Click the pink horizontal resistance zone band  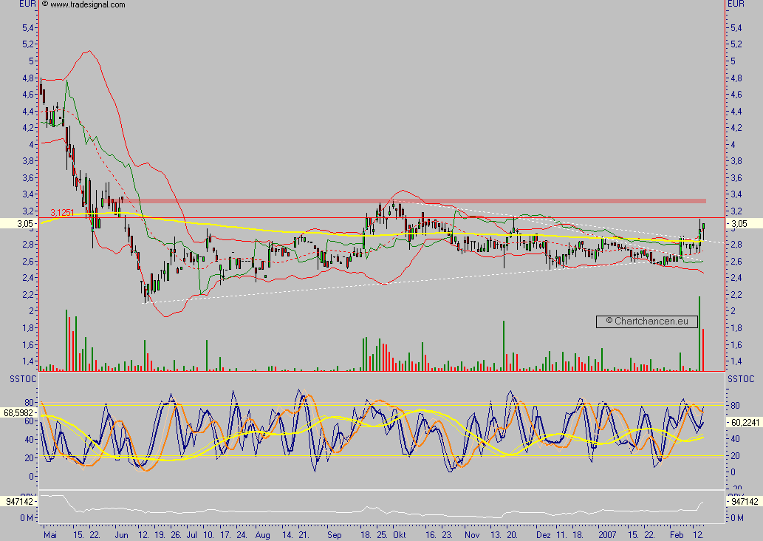pos(404,200)
